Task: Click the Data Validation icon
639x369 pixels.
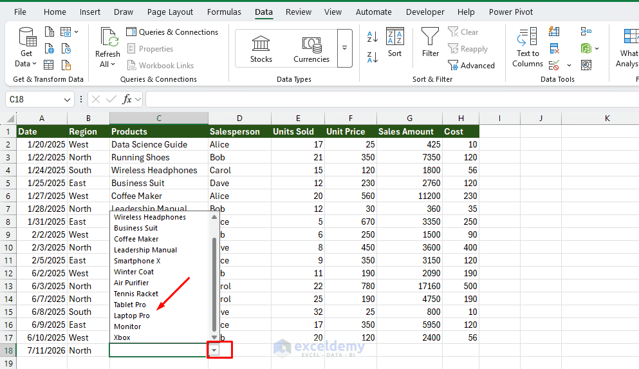Action: pyautogui.click(x=554, y=65)
